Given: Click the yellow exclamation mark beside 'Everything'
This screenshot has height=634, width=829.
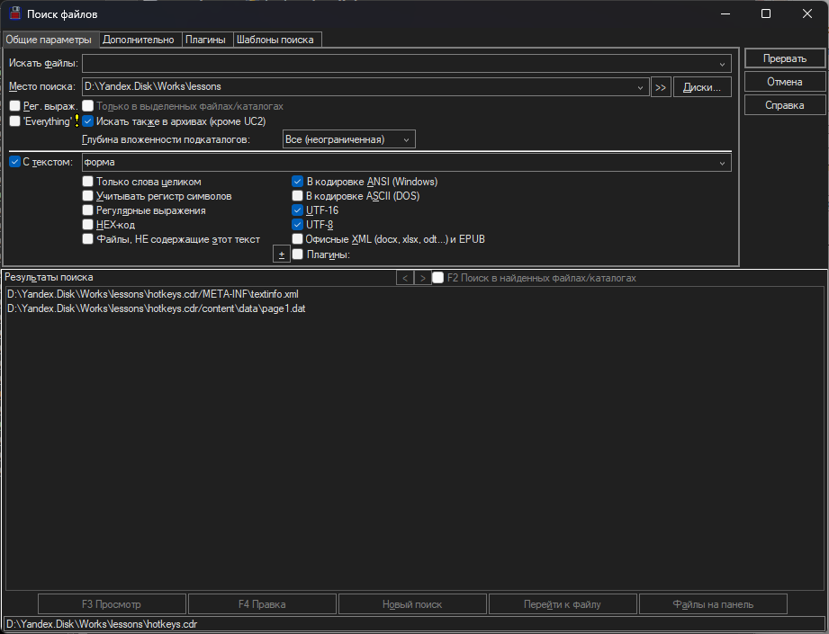Looking at the screenshot, I should coord(77,121).
